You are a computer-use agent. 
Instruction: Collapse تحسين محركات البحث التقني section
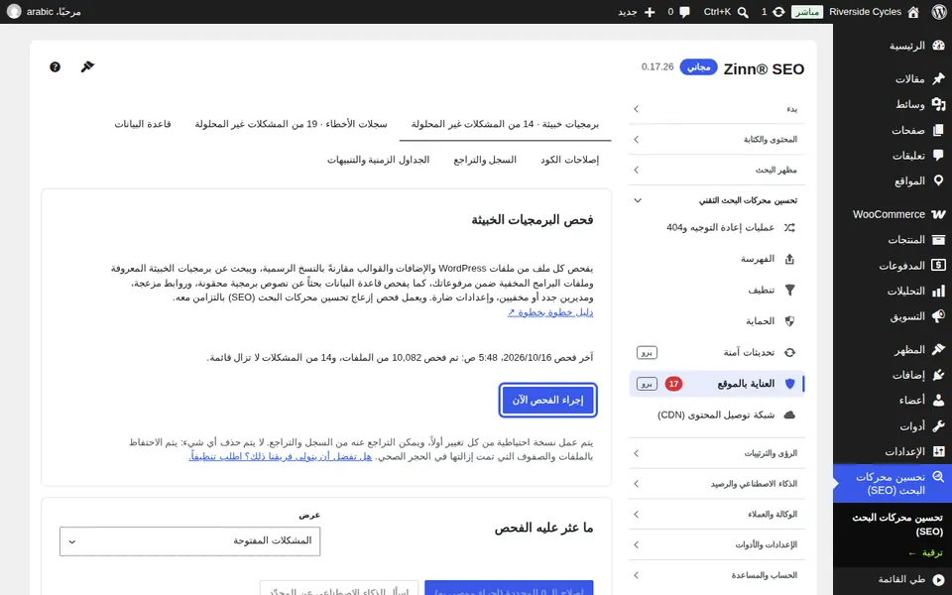[x=717, y=200]
